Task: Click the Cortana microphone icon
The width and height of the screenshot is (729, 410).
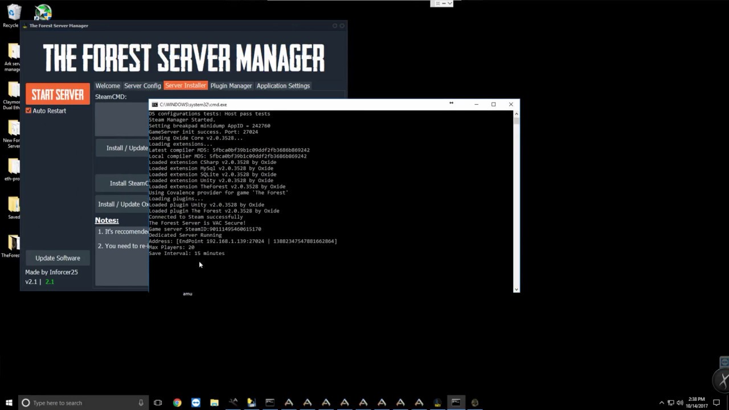Action: coord(141,403)
